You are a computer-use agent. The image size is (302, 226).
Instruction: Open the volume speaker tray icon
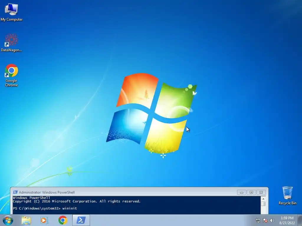(x=272, y=220)
